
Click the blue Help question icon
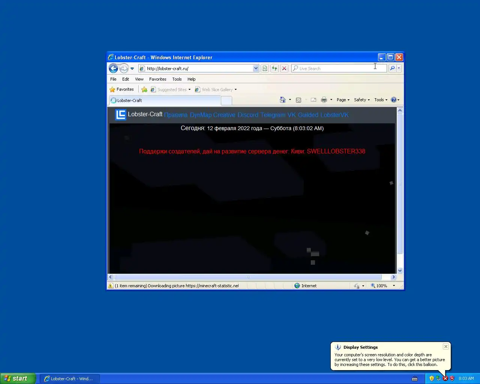click(x=393, y=100)
